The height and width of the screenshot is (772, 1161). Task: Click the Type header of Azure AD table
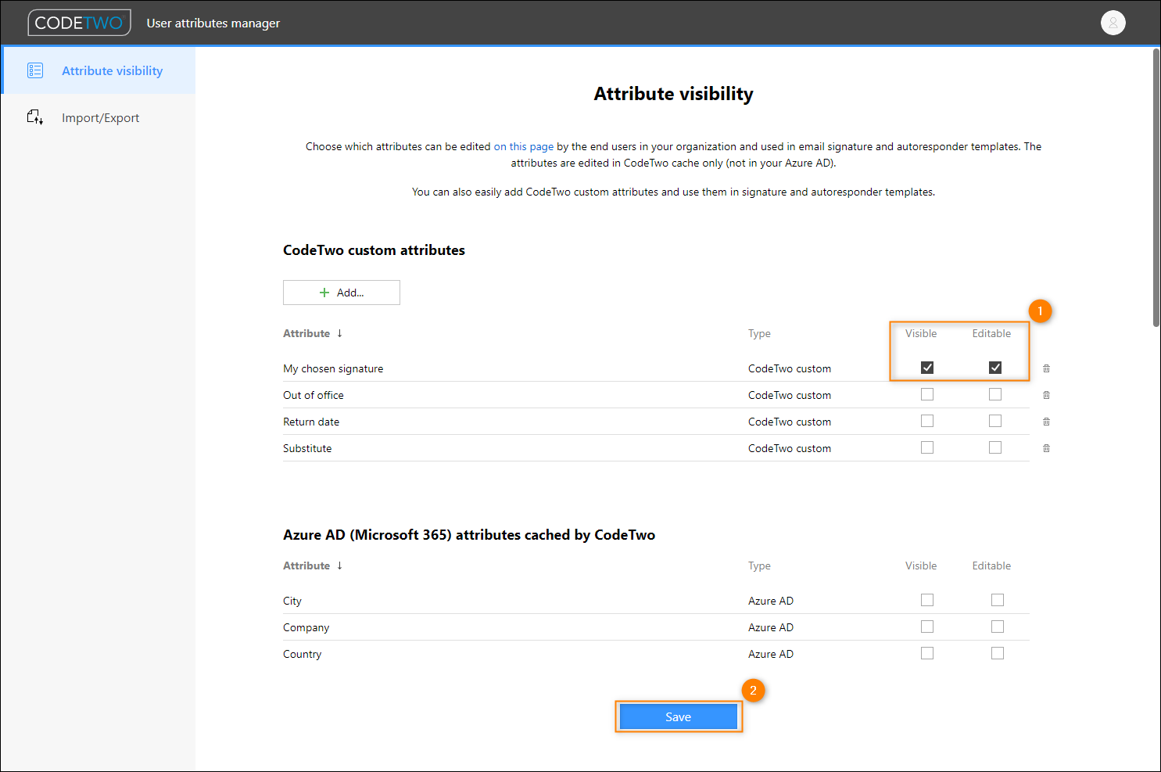(x=759, y=566)
